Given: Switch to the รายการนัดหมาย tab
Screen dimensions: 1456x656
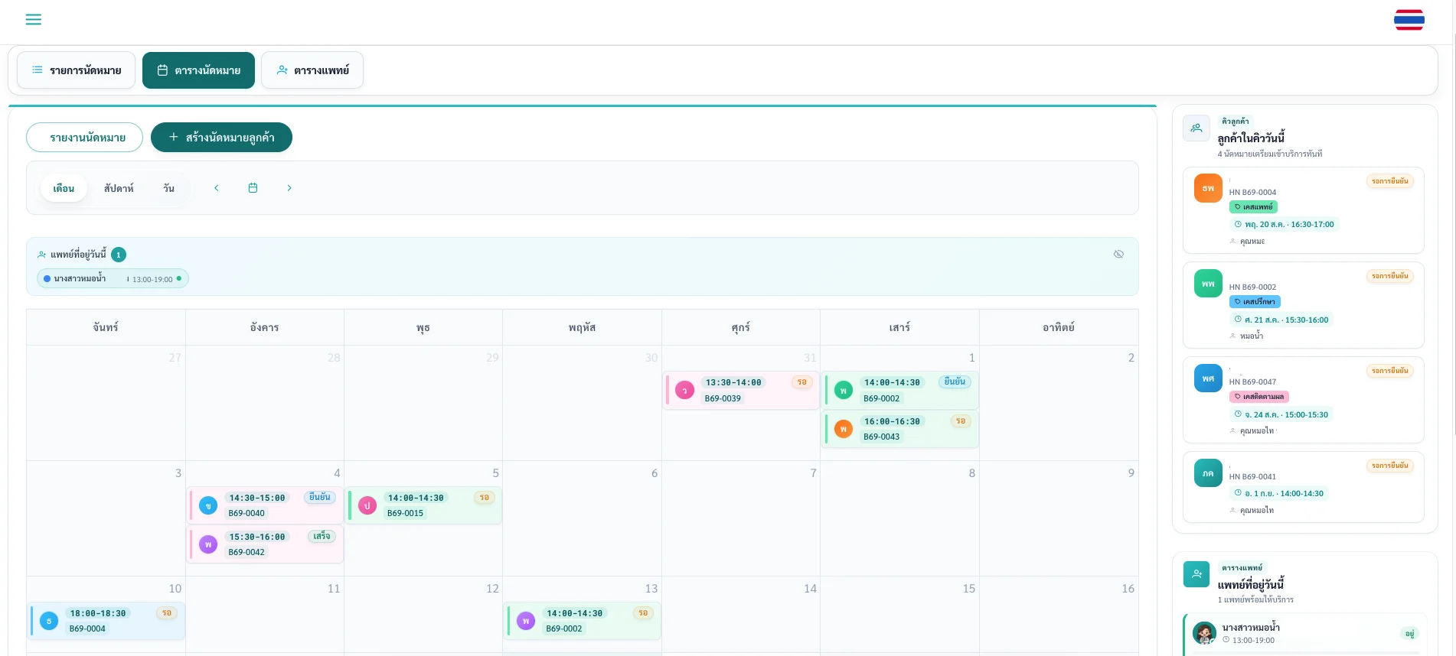Looking at the screenshot, I should [77, 70].
